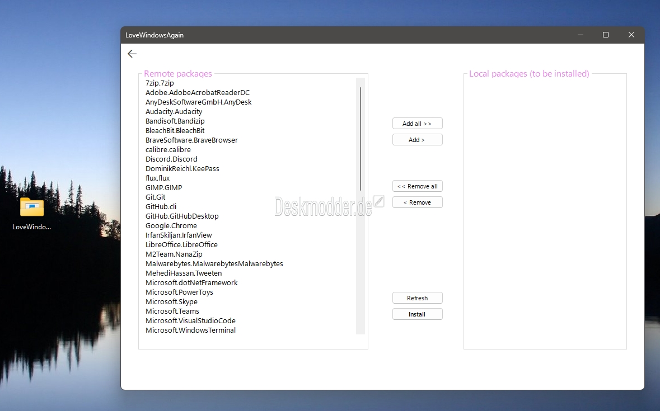The height and width of the screenshot is (411, 660).
Task: Select BraveSoftware.BraveBrowser package
Action: [191, 140]
